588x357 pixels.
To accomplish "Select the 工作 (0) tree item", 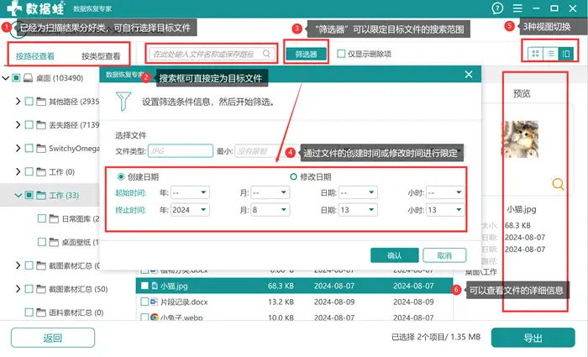I will click(62, 171).
